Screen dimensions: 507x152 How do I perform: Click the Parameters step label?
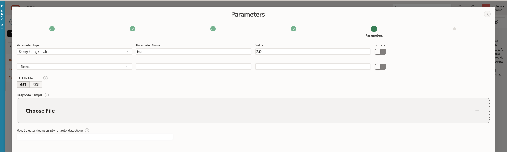pos(374,35)
